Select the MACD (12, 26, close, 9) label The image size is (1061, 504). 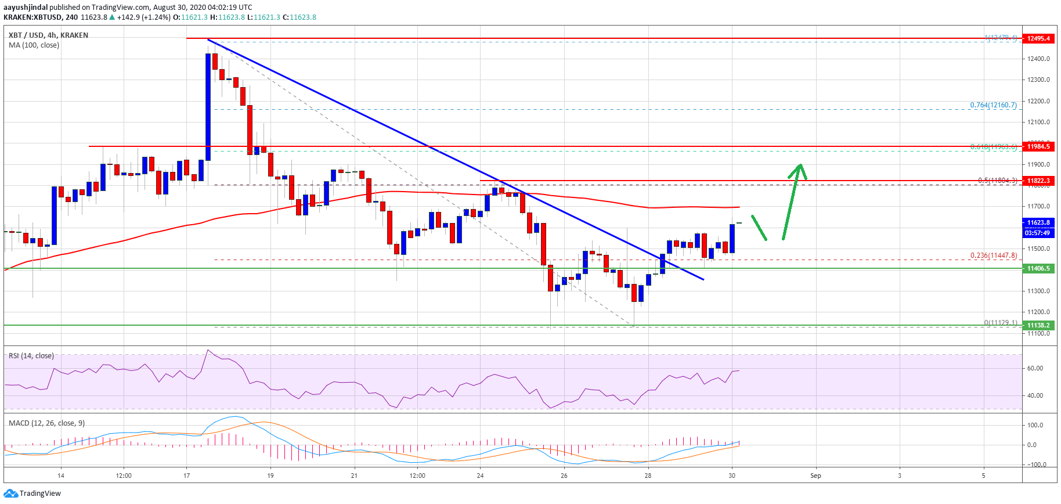[x=47, y=423]
